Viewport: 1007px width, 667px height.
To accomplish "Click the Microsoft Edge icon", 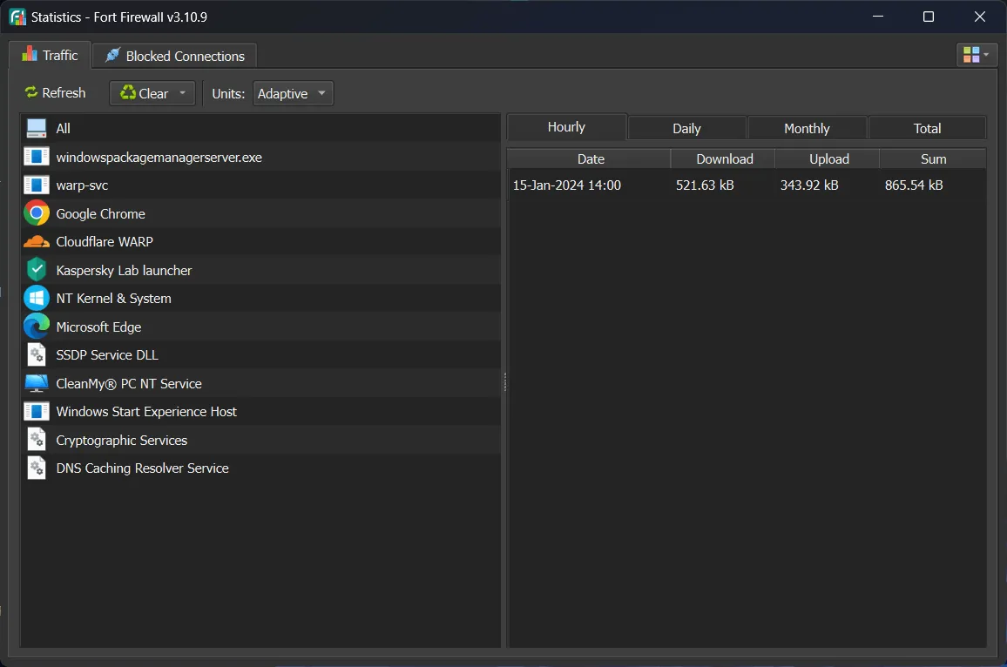I will click(x=37, y=327).
